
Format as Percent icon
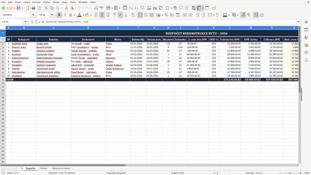tap(166, 15)
